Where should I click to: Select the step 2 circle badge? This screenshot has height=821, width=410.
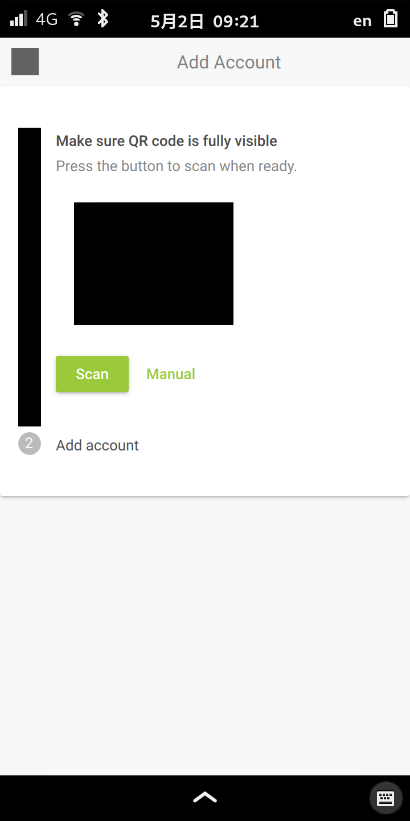[30, 444]
